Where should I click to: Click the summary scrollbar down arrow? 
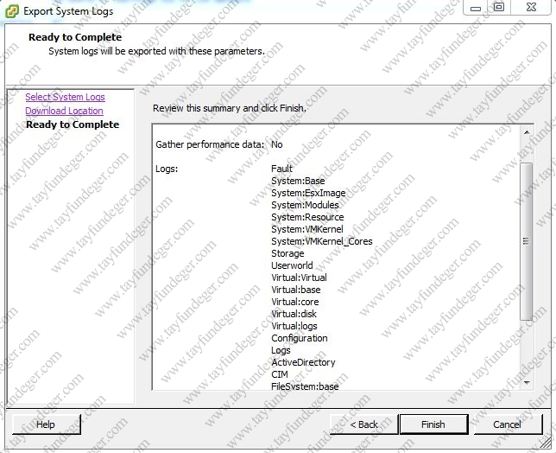[x=527, y=382]
